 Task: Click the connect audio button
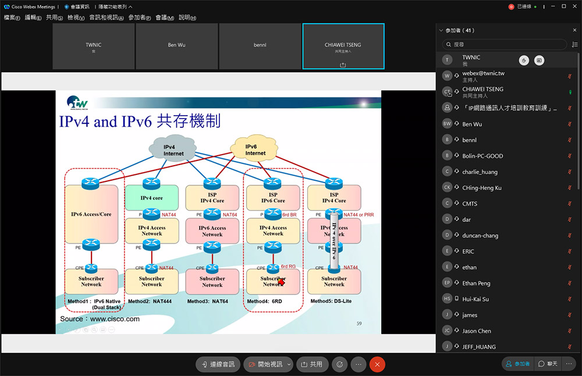tap(218, 364)
